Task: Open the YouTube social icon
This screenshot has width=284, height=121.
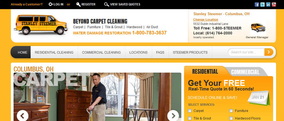Action: (x=274, y=5)
